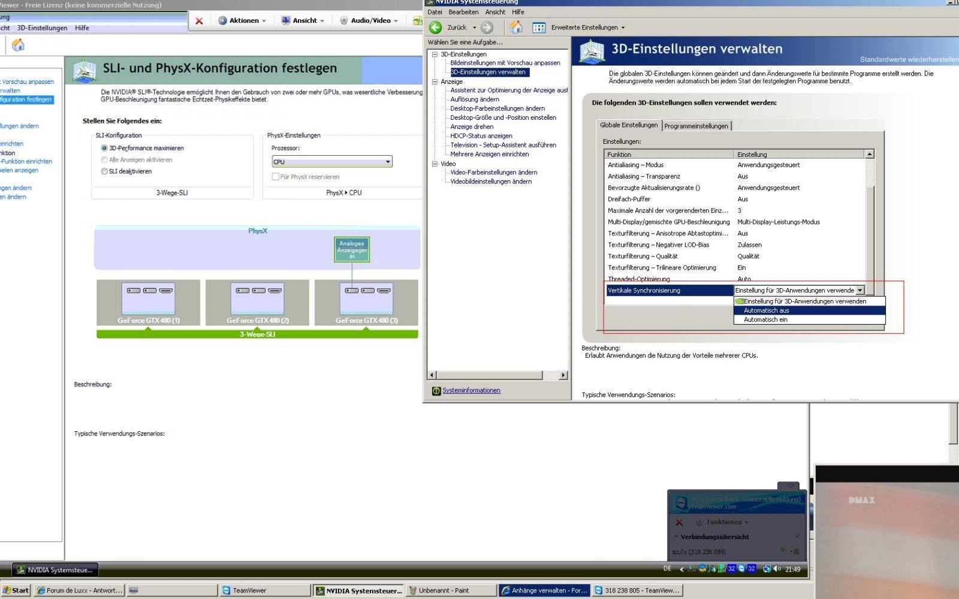Collapse the 3D-Einstellungen tree node

click(x=435, y=55)
